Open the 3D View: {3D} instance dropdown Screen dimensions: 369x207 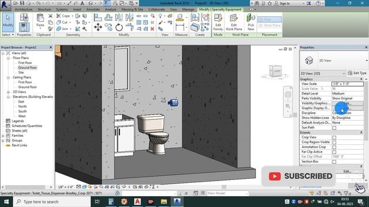pyautogui.click(x=323, y=74)
